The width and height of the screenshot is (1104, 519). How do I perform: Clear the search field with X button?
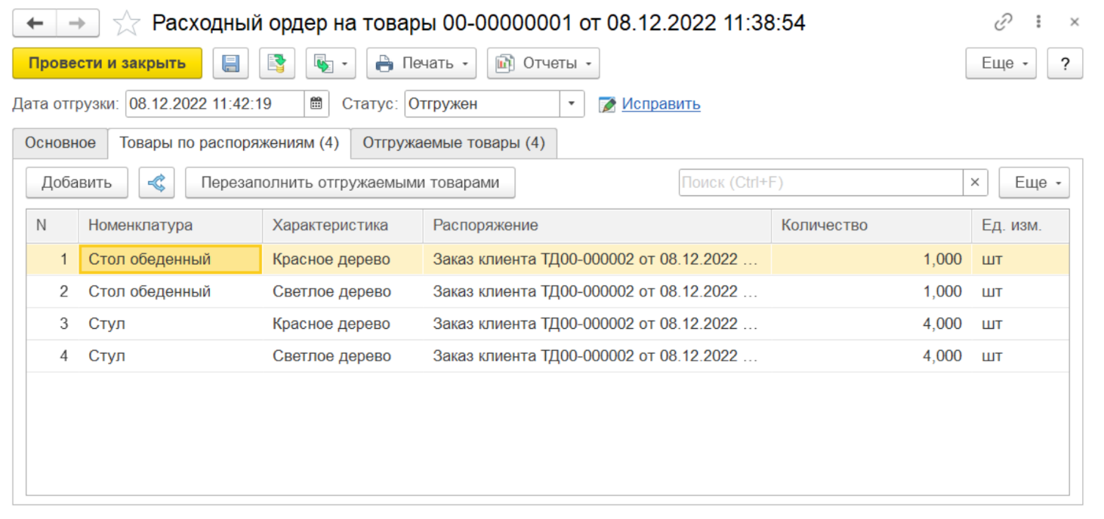[974, 183]
